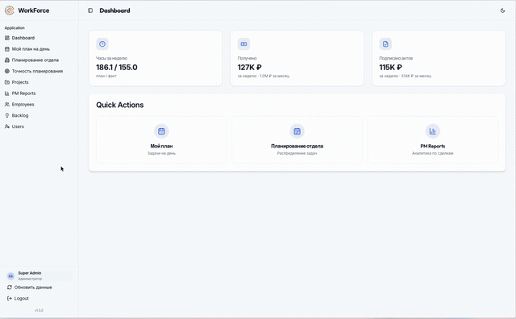The image size is (516, 319).
Task: Click the calendar icon beside Мой план на день
Action: [7, 49]
